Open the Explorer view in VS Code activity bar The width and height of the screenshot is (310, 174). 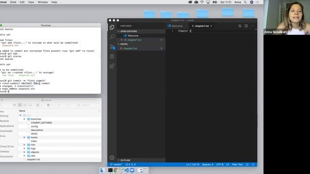coord(112,27)
